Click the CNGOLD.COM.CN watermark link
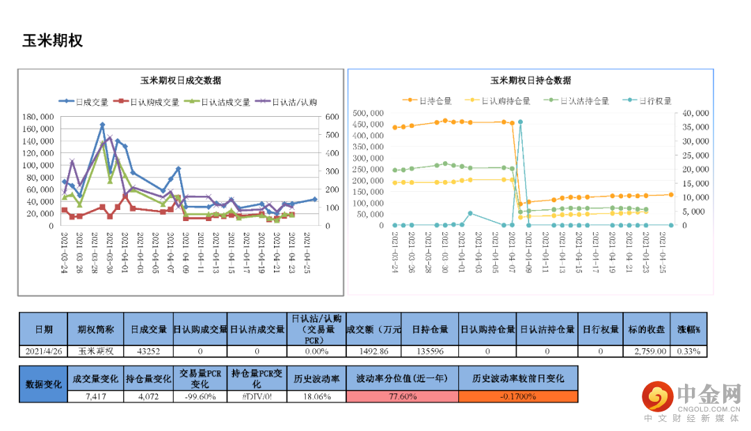This screenshot has height=431, width=751. (709, 409)
